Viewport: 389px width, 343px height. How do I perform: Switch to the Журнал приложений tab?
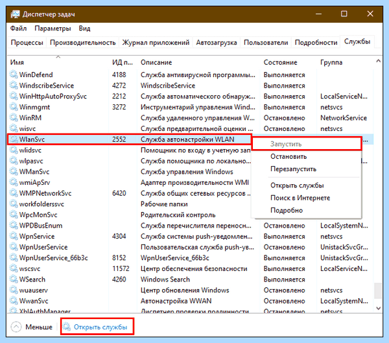point(156,42)
